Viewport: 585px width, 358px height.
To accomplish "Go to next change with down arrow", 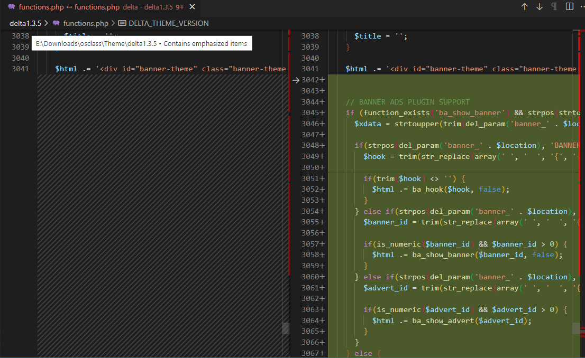I will (x=540, y=7).
